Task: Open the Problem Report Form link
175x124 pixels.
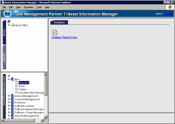Action: tap(64, 37)
